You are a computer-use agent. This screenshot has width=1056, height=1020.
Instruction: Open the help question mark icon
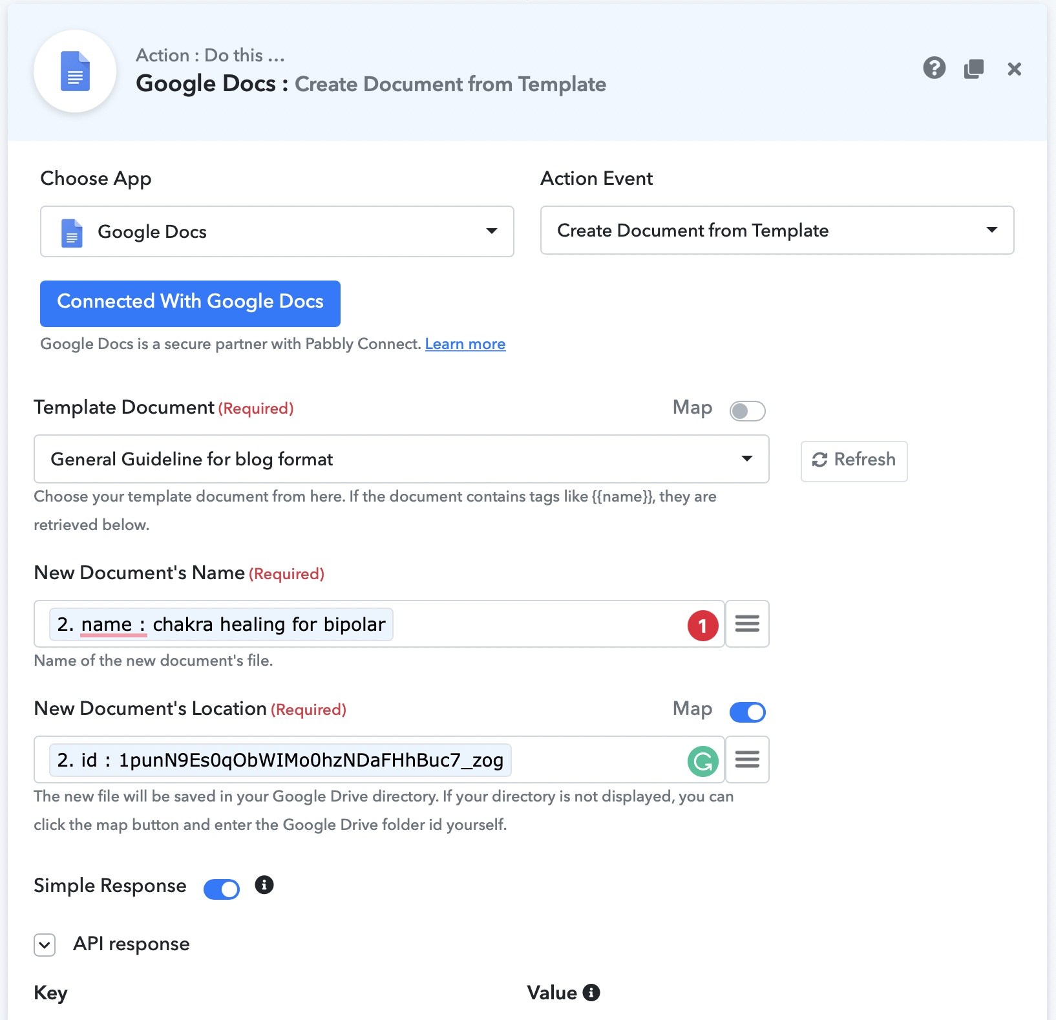(934, 68)
